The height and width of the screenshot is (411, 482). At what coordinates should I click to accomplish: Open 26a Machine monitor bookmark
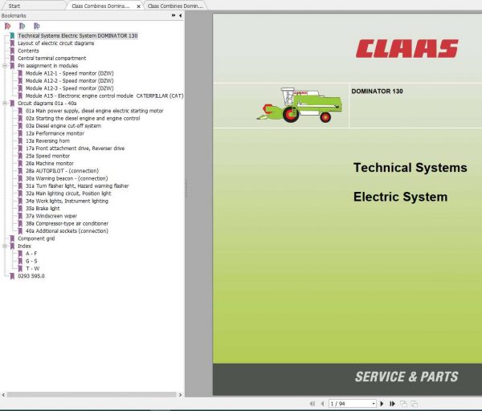click(x=50, y=164)
